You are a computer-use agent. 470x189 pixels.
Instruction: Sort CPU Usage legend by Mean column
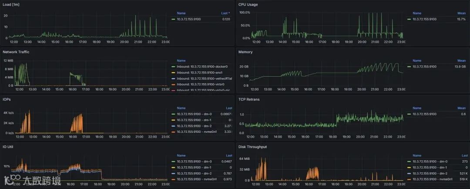point(462,13)
